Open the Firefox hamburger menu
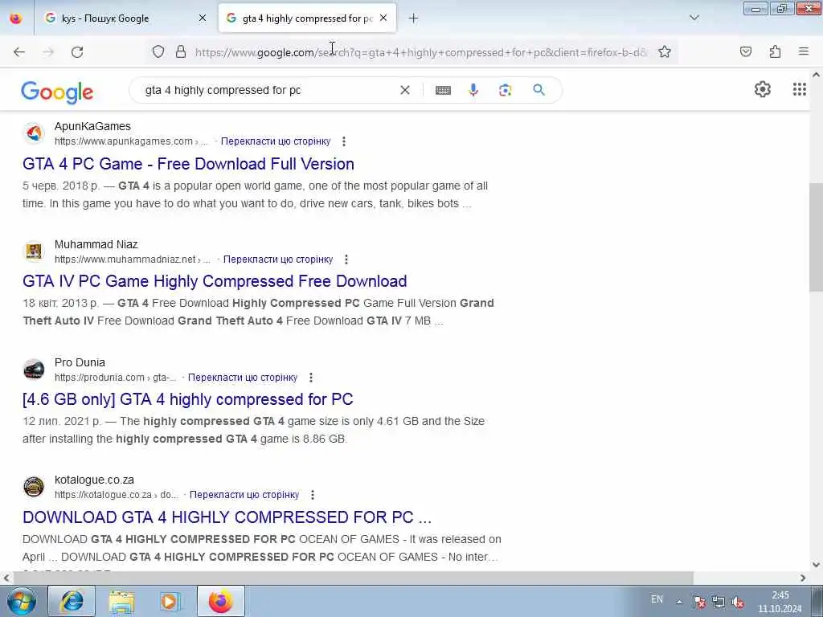 coord(804,51)
